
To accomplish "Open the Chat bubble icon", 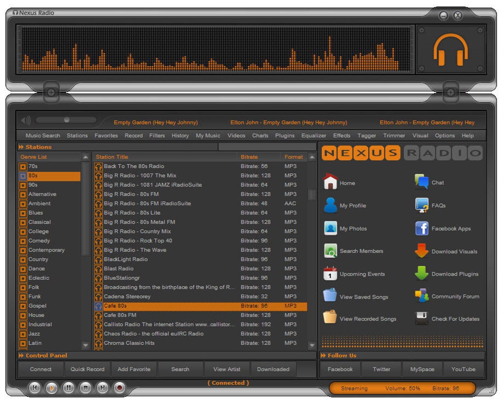I will click(x=421, y=182).
